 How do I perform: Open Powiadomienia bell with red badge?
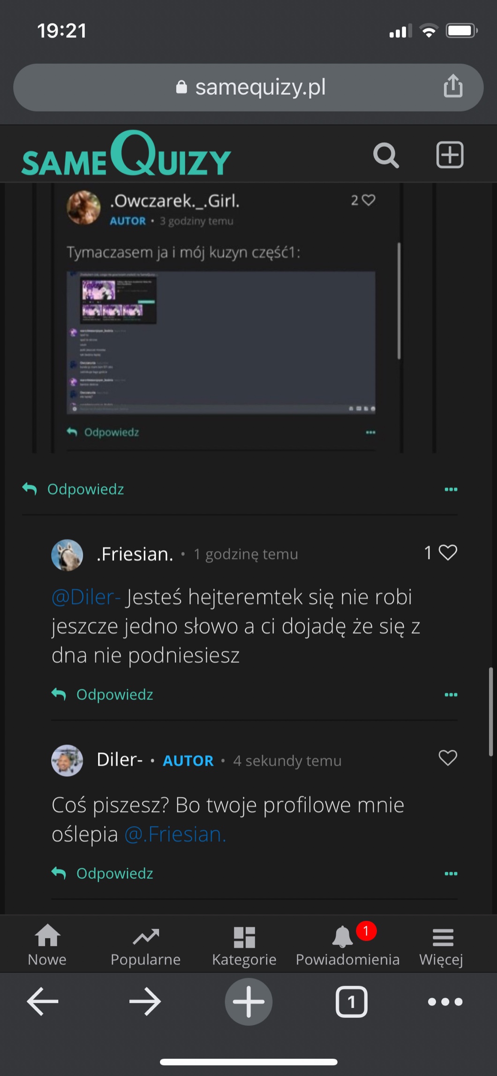tap(347, 946)
